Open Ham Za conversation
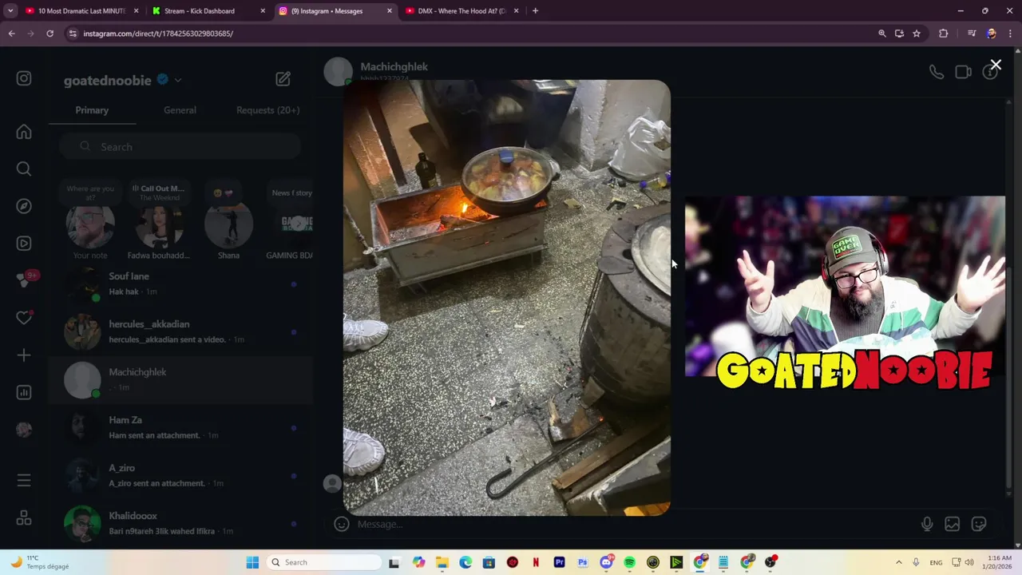The width and height of the screenshot is (1022, 575). pyautogui.click(x=180, y=428)
